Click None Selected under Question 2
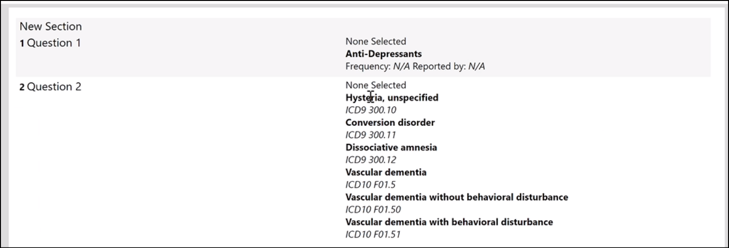Viewport: 729px width, 248px height. click(x=375, y=85)
